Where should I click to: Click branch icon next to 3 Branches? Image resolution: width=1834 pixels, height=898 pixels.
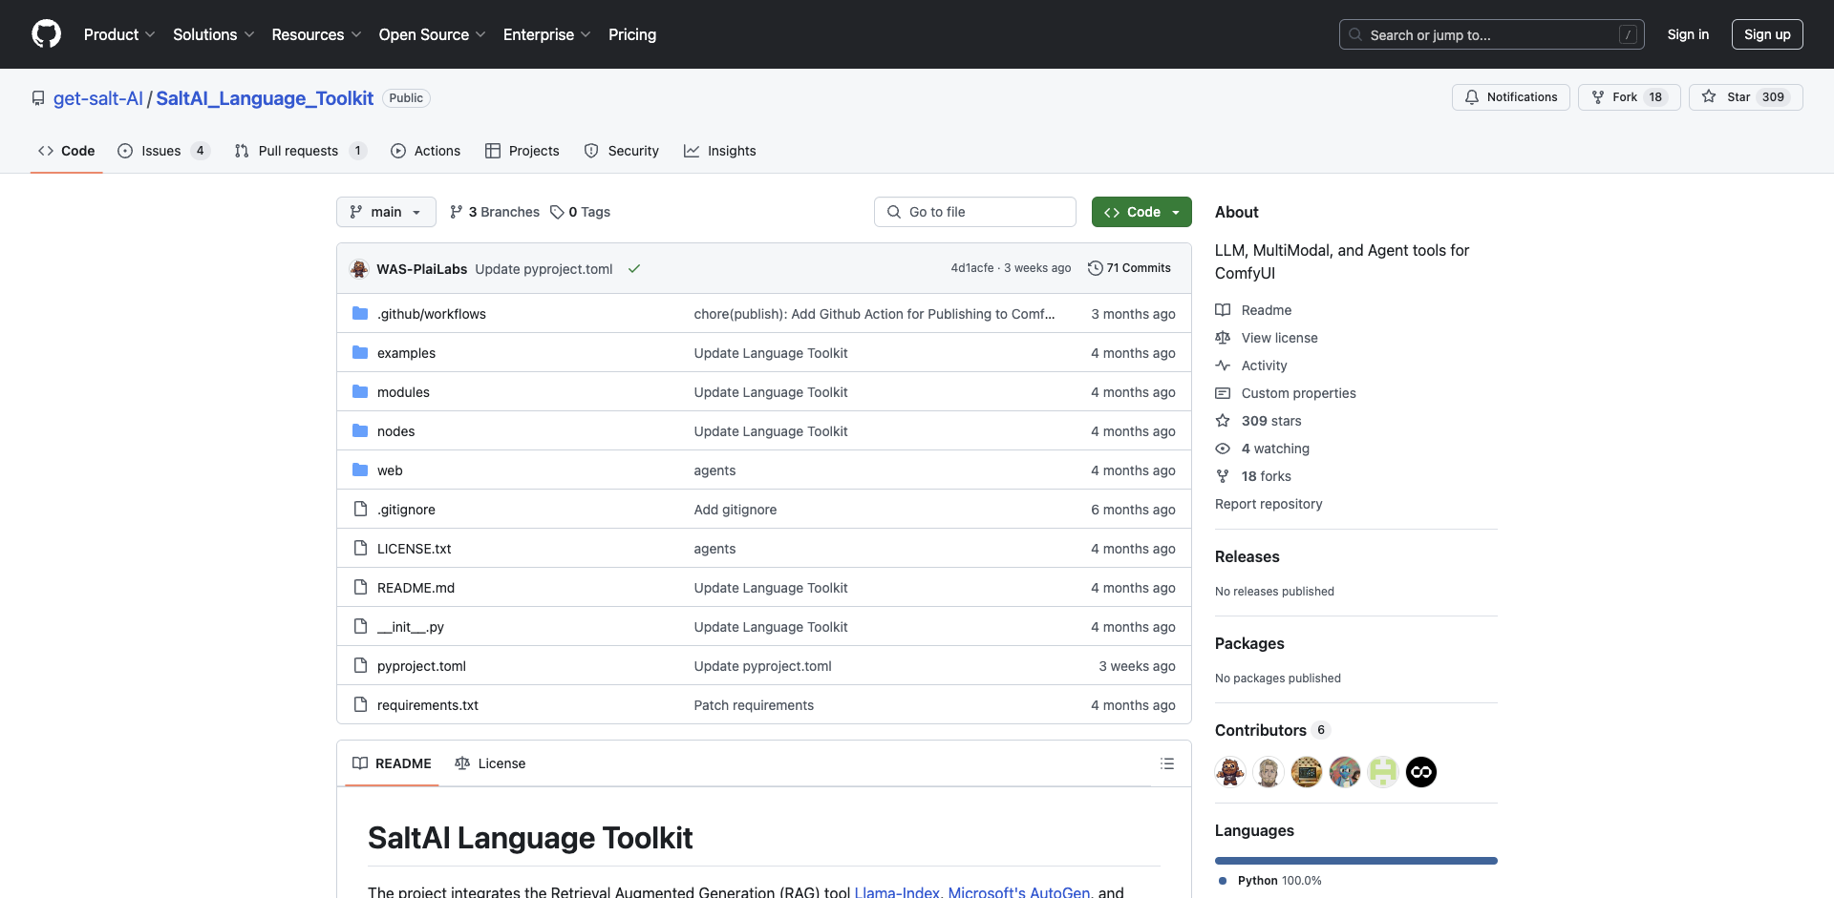[457, 212]
